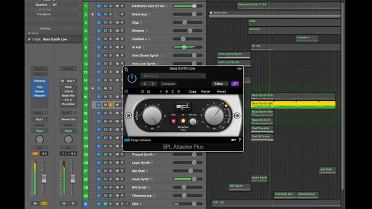Click the Output Gain knob on SPL Attacker
The height and width of the screenshot is (209, 372).
coord(214,116)
